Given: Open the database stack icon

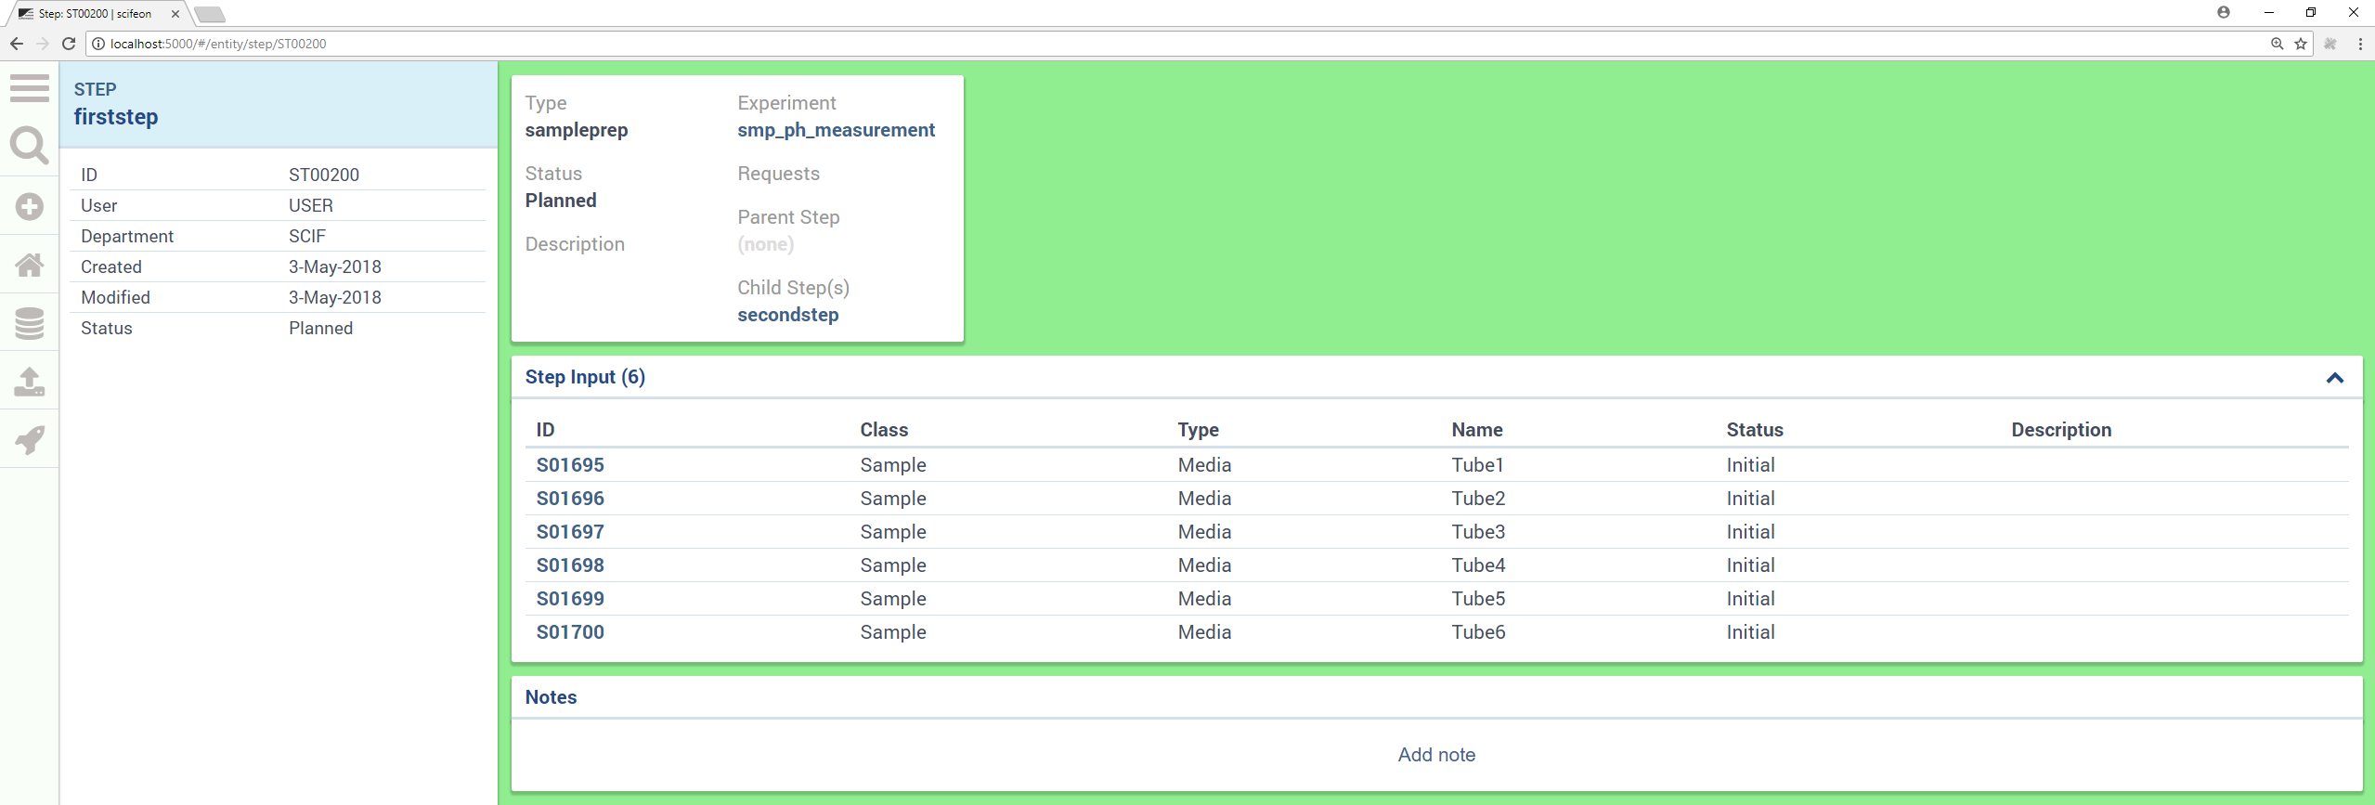Looking at the screenshot, I should tap(30, 323).
